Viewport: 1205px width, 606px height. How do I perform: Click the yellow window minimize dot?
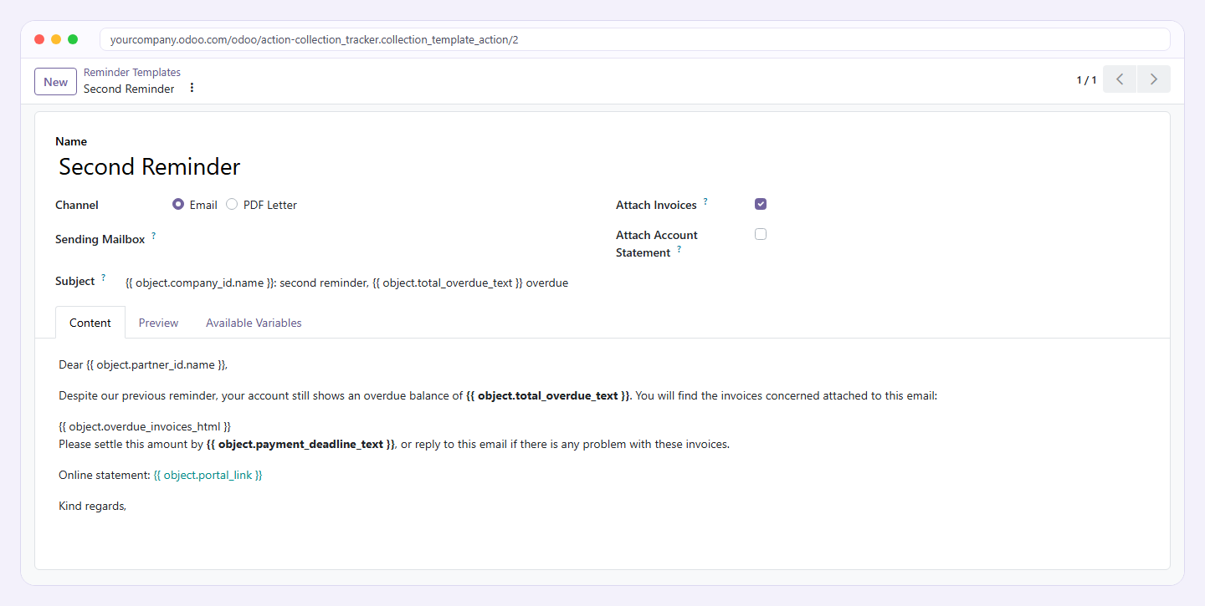[56, 39]
